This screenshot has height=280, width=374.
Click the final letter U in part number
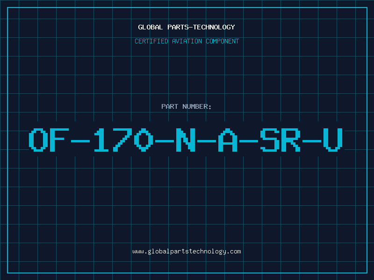pos(333,140)
